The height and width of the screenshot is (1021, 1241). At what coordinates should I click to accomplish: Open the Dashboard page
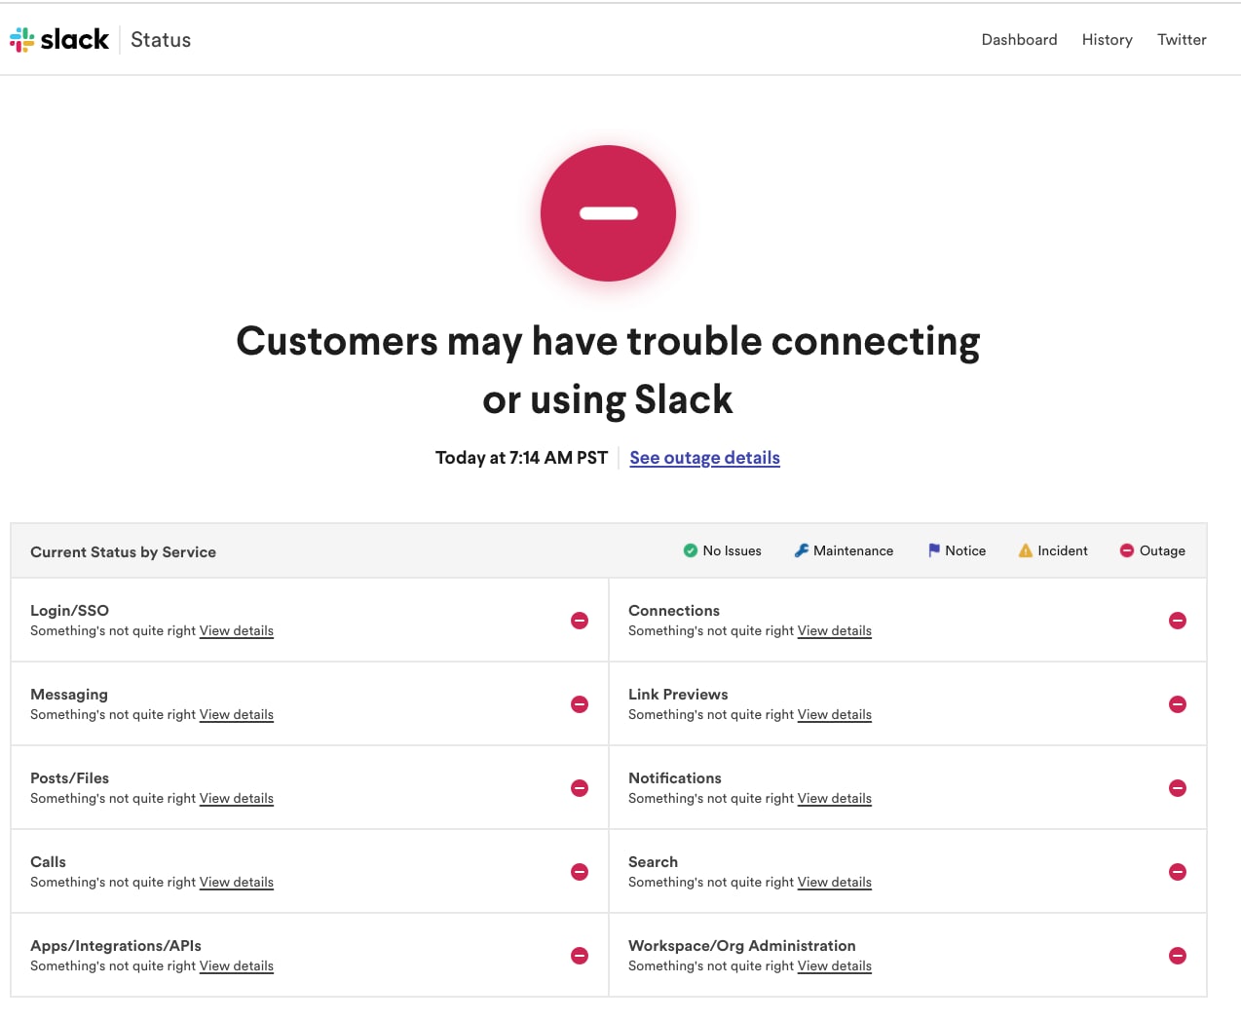pyautogui.click(x=1019, y=40)
